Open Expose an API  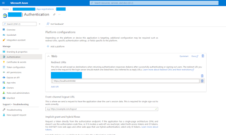tap(13, 77)
